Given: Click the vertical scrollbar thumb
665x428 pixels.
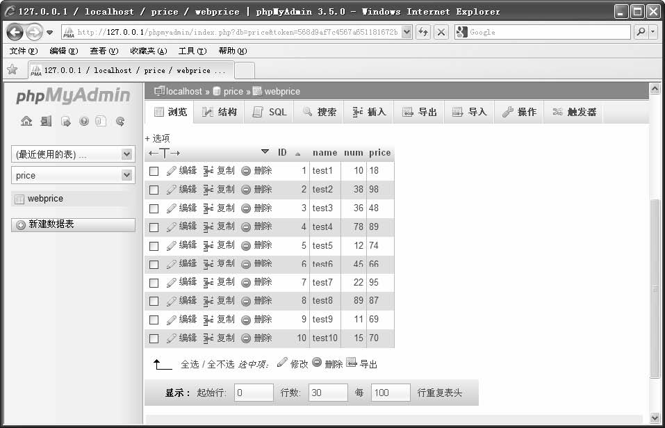Looking at the screenshot, I should click(x=655, y=288).
